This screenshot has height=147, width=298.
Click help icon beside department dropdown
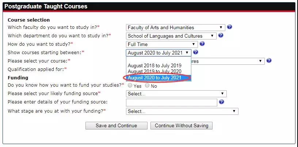coord(221,35)
